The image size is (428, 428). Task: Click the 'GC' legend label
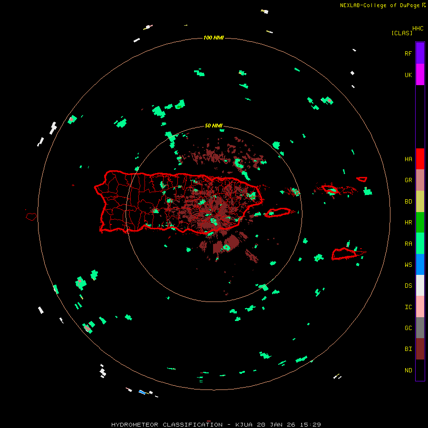click(408, 328)
